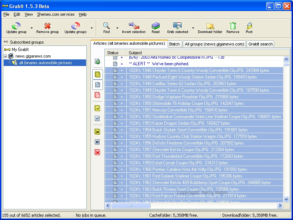Select the 1949 Cadillac Series 62 Sedan article
The height and width of the screenshot is (220, 293).
pyautogui.click(x=194, y=84)
